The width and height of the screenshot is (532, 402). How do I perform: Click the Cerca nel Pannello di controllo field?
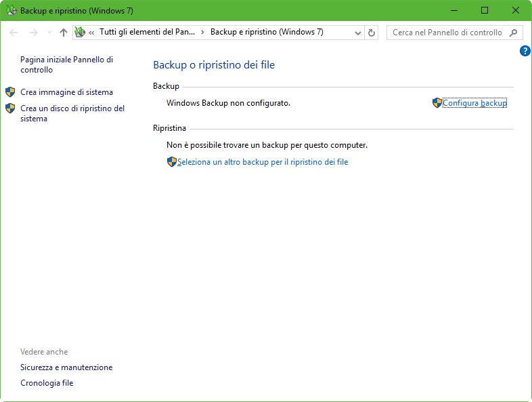tap(447, 33)
